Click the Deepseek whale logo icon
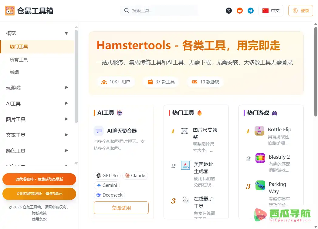 99,195
